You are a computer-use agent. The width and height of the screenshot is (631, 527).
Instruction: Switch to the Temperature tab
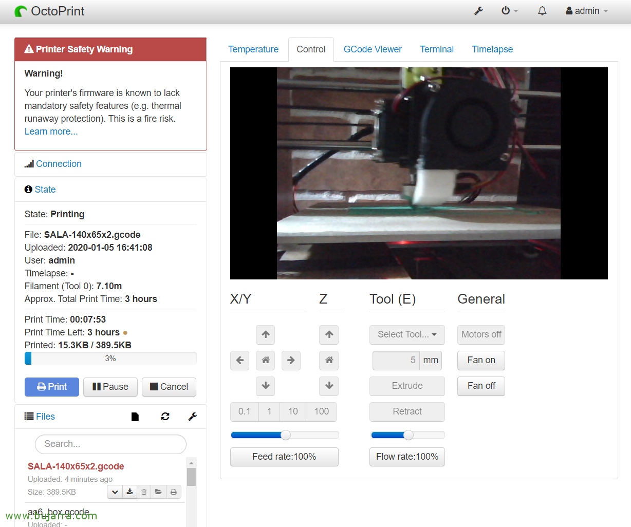pyautogui.click(x=253, y=49)
